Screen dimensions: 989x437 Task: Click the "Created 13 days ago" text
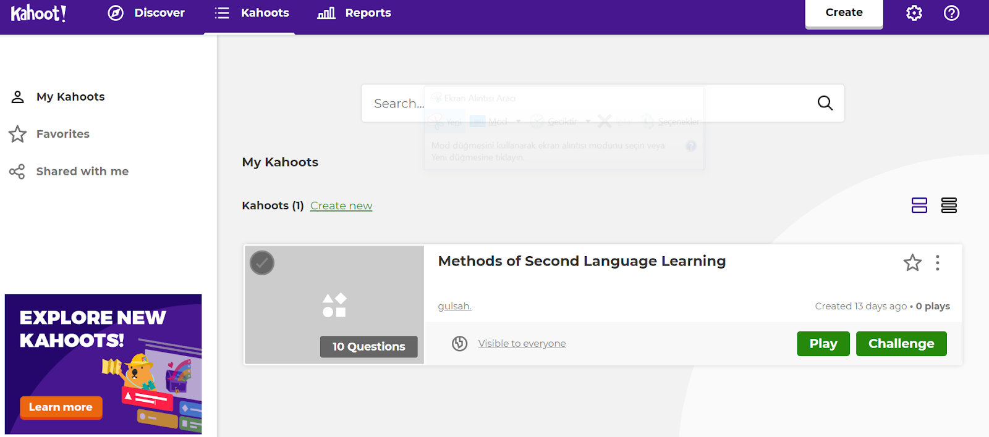tap(861, 306)
